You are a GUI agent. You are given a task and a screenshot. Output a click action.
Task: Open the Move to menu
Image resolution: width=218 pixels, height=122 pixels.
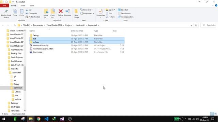46,14
